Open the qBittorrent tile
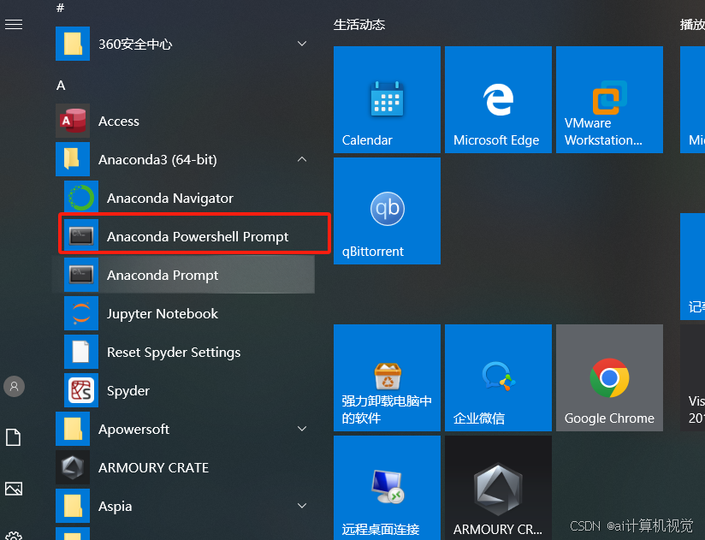705x540 pixels. 387,211
